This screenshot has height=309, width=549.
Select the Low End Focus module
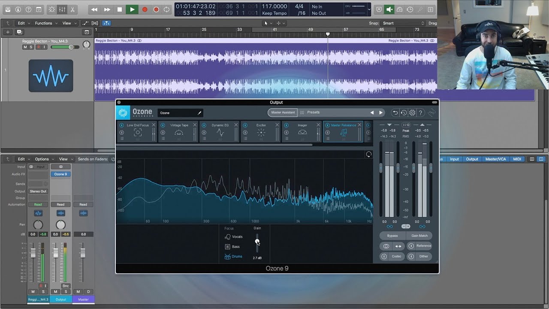pyautogui.click(x=137, y=131)
